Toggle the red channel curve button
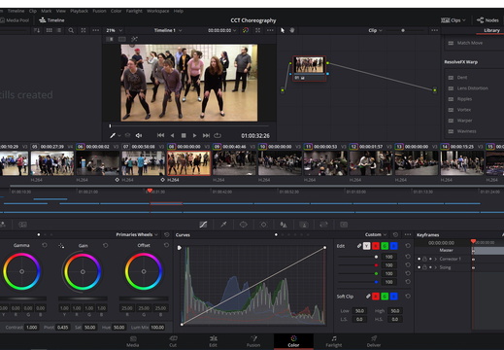Image resolution: width=504 pixels, height=350 pixels. 376,246
